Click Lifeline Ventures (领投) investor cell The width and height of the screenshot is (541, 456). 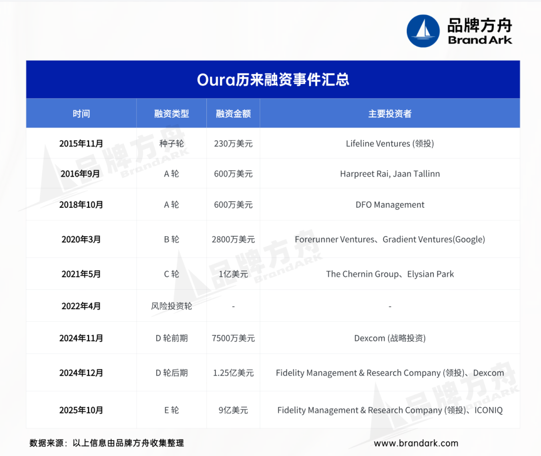click(x=390, y=144)
